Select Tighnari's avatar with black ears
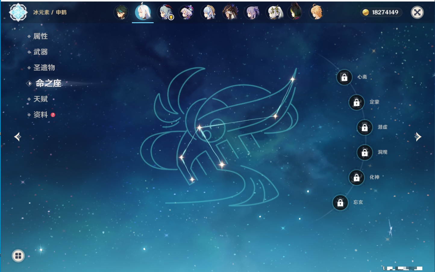The image size is (435, 272). [295, 12]
